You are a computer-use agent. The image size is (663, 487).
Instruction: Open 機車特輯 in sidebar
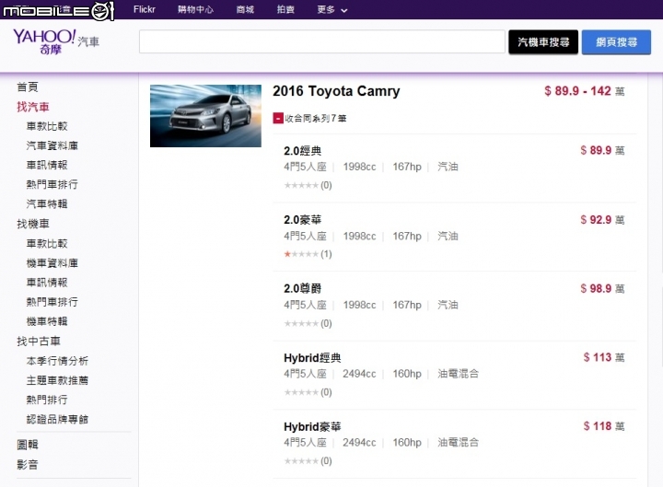(47, 321)
